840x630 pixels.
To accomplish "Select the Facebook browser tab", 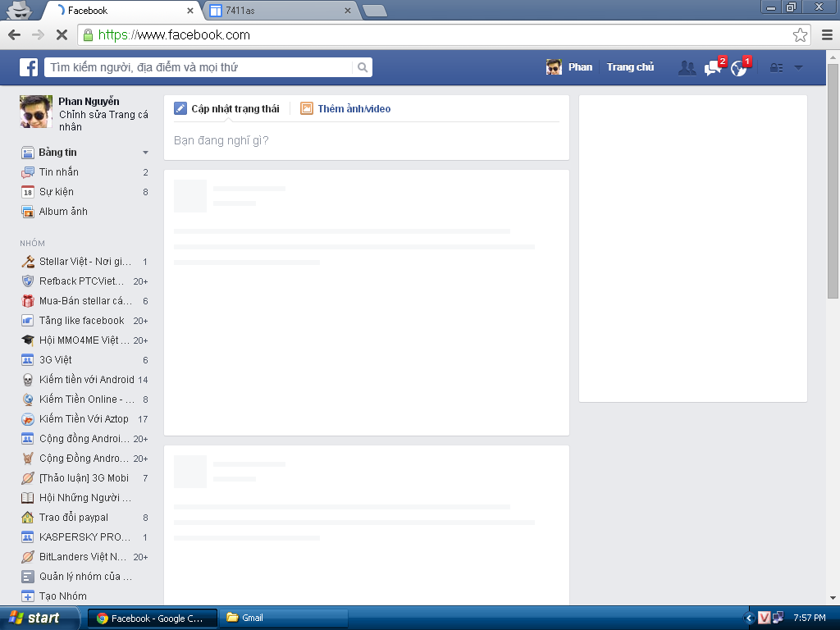I will pyautogui.click(x=122, y=11).
